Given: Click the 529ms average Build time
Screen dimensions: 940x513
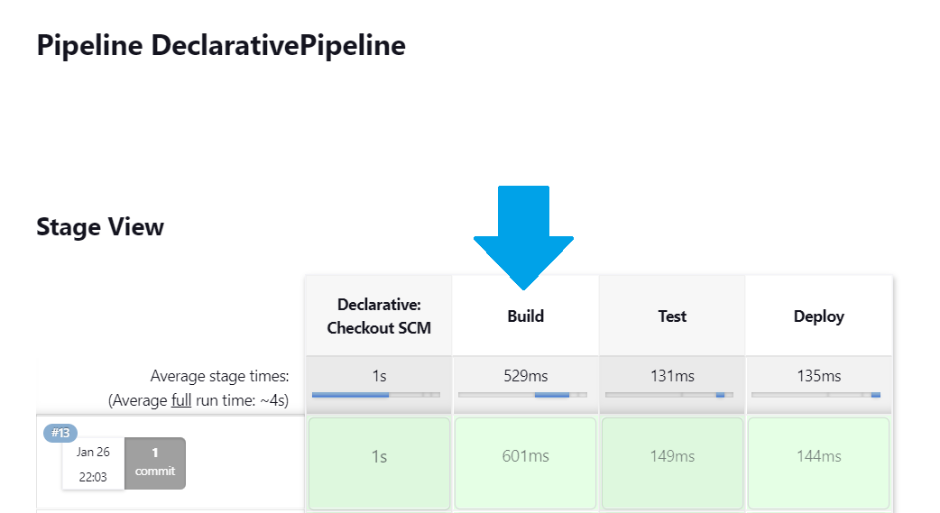Looking at the screenshot, I should (x=526, y=376).
